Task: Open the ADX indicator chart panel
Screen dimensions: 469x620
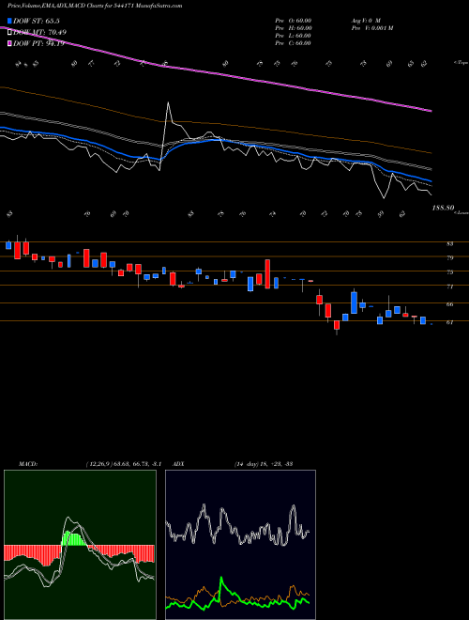Action: (x=240, y=545)
